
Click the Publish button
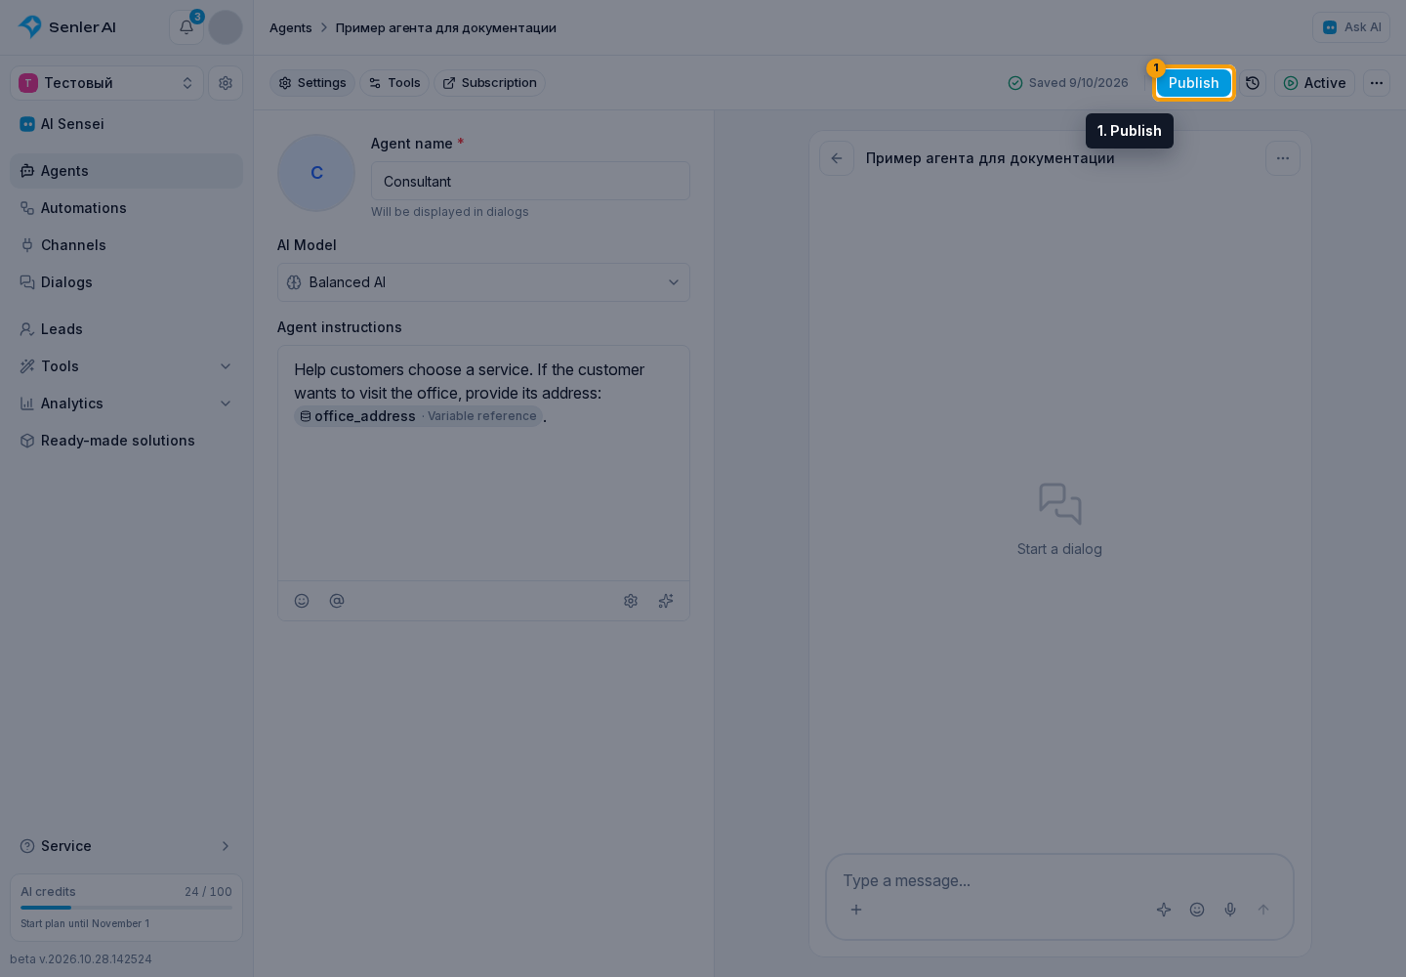(x=1194, y=83)
